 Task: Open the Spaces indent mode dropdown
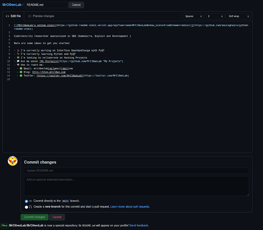(x=193, y=16)
